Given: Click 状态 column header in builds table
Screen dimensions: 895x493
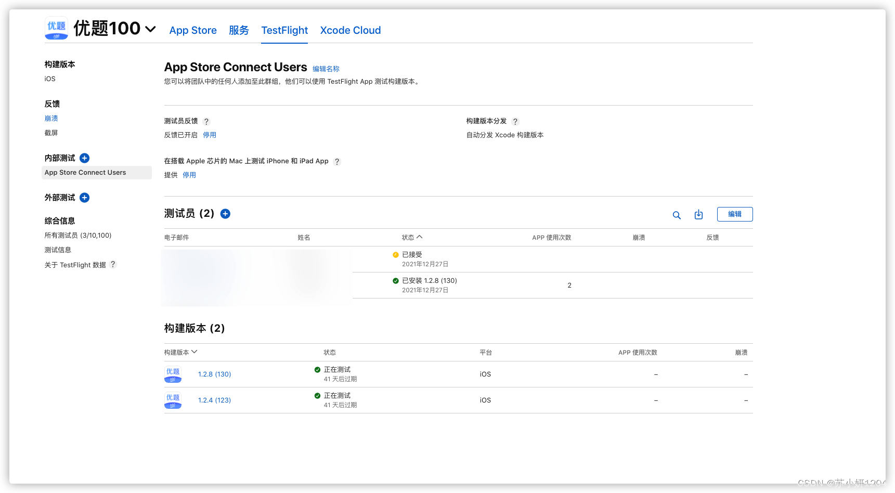Looking at the screenshot, I should pyautogui.click(x=330, y=353).
